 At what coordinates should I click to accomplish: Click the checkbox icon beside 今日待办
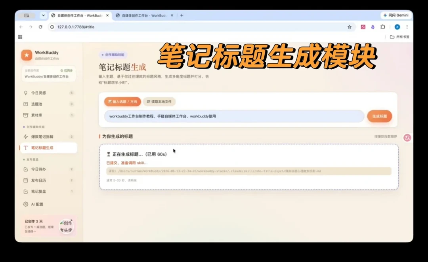click(26, 169)
